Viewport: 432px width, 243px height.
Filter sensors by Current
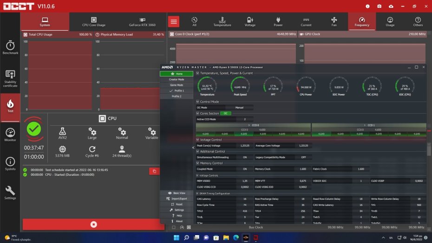[x=306, y=22]
